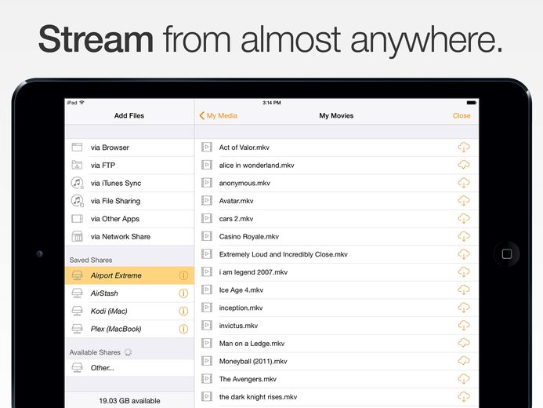Tap cloud download icon for inception.mkv

(x=464, y=308)
